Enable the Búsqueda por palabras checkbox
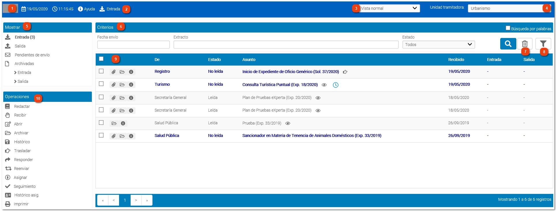This screenshot has width=557, height=212. pyautogui.click(x=508, y=28)
